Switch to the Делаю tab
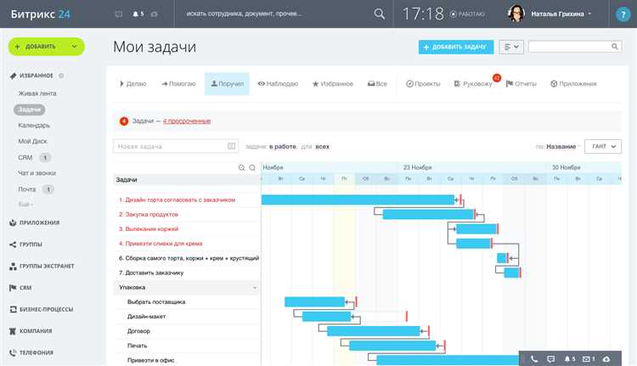 pos(132,84)
